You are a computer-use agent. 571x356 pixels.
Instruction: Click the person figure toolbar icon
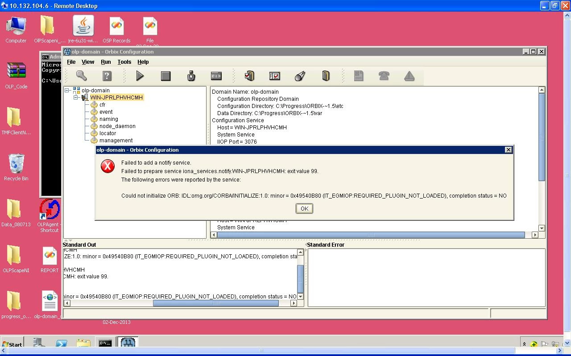(191, 76)
